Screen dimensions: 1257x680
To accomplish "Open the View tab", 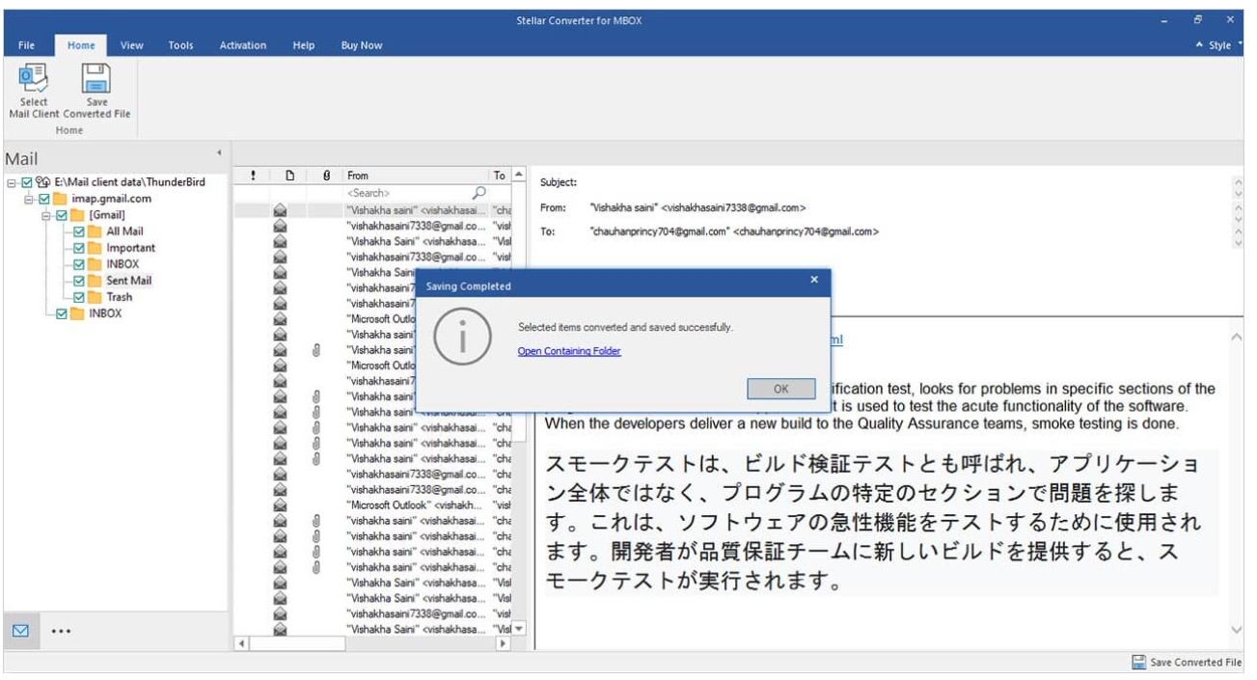I will click(x=132, y=45).
